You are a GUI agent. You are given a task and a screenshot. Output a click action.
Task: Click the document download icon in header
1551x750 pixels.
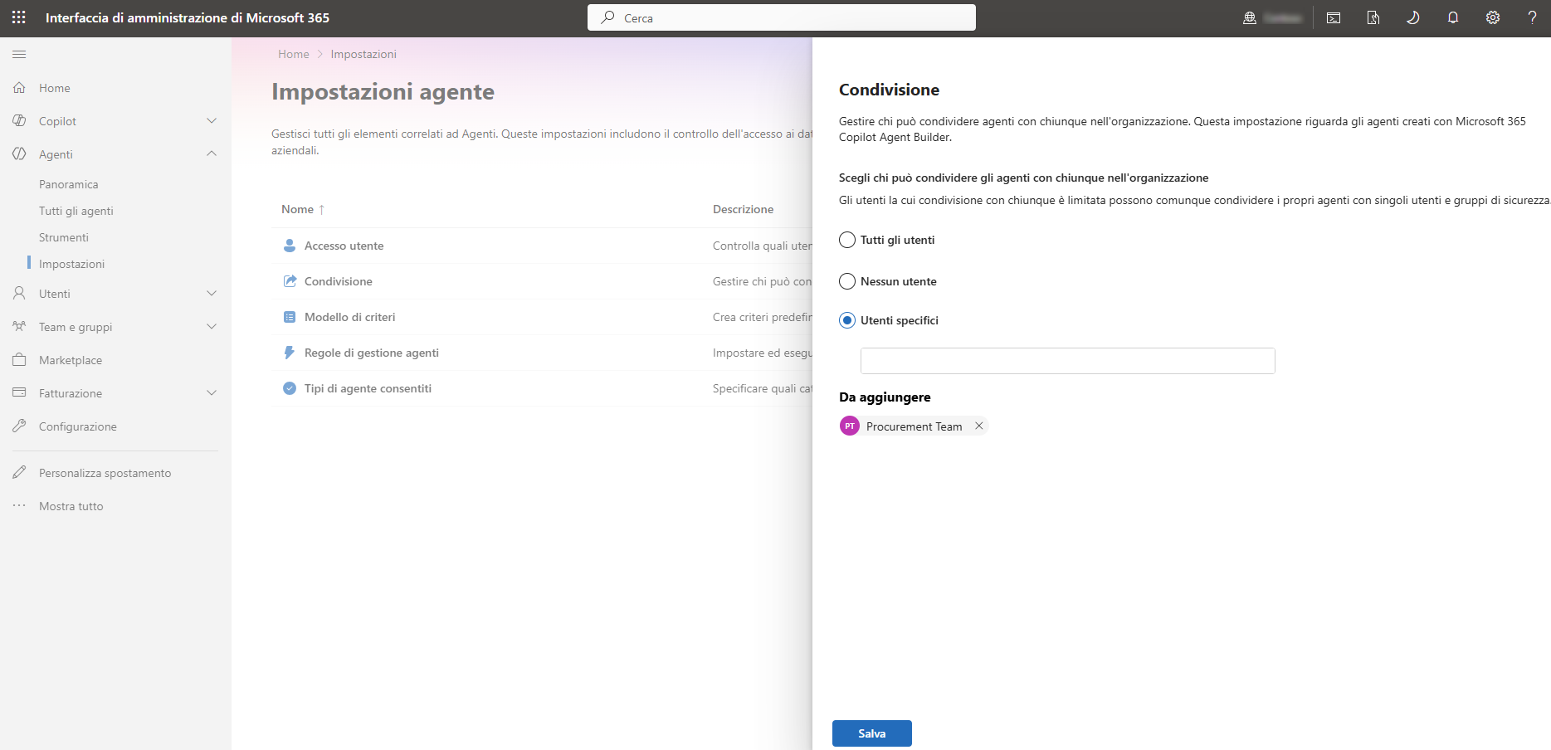tap(1373, 17)
